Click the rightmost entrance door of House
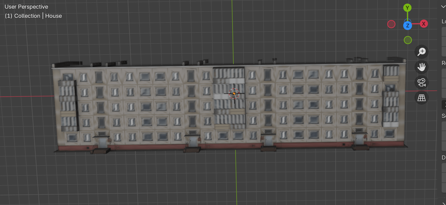This screenshot has height=205, width=446. (x=359, y=139)
